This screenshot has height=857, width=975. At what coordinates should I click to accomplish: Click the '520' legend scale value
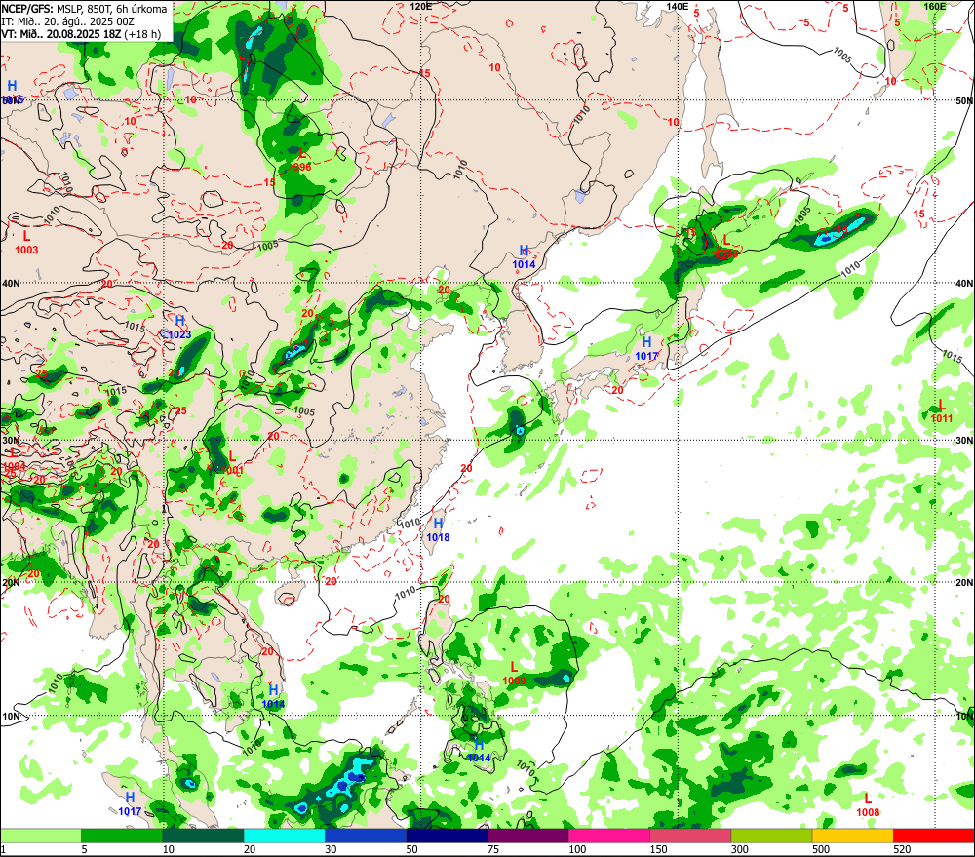[x=902, y=849]
